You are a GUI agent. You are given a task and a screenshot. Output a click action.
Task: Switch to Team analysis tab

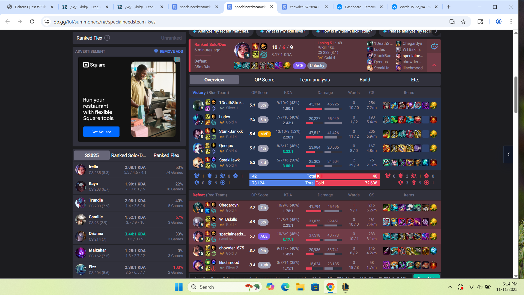point(314,80)
